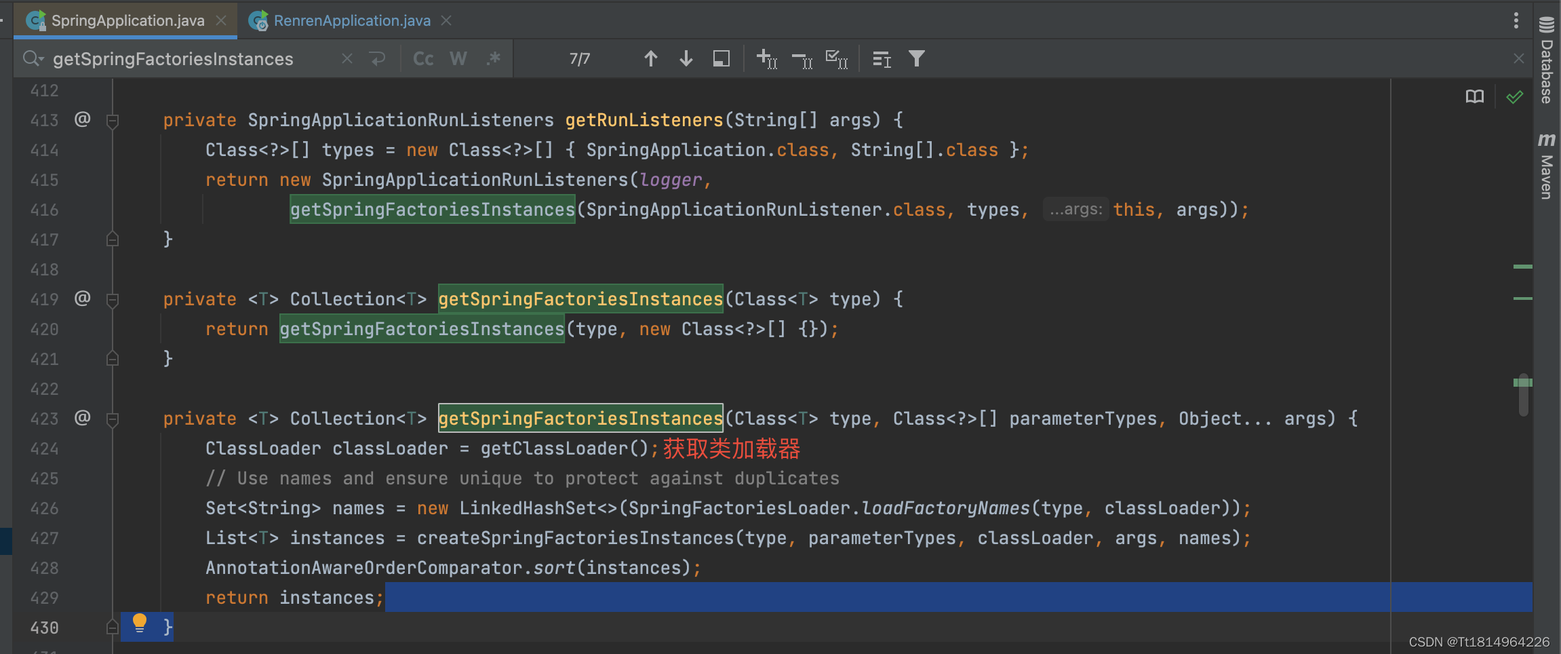Open the Maven tool window
The image size is (1561, 654).
[1547, 166]
